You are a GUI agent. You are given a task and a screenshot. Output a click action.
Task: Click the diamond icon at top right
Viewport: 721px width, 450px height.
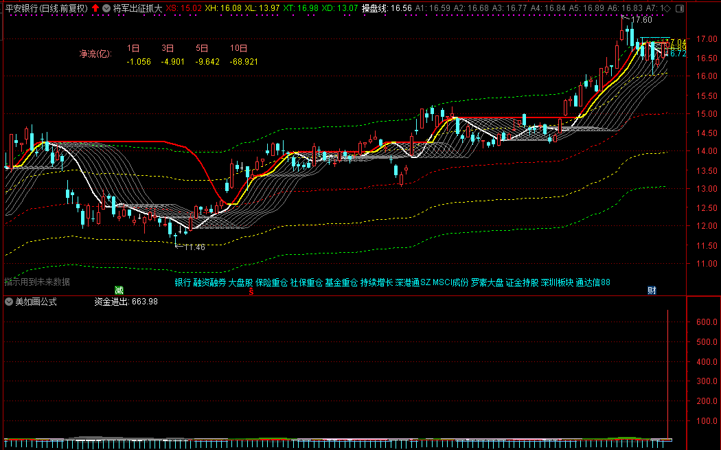(667, 8)
